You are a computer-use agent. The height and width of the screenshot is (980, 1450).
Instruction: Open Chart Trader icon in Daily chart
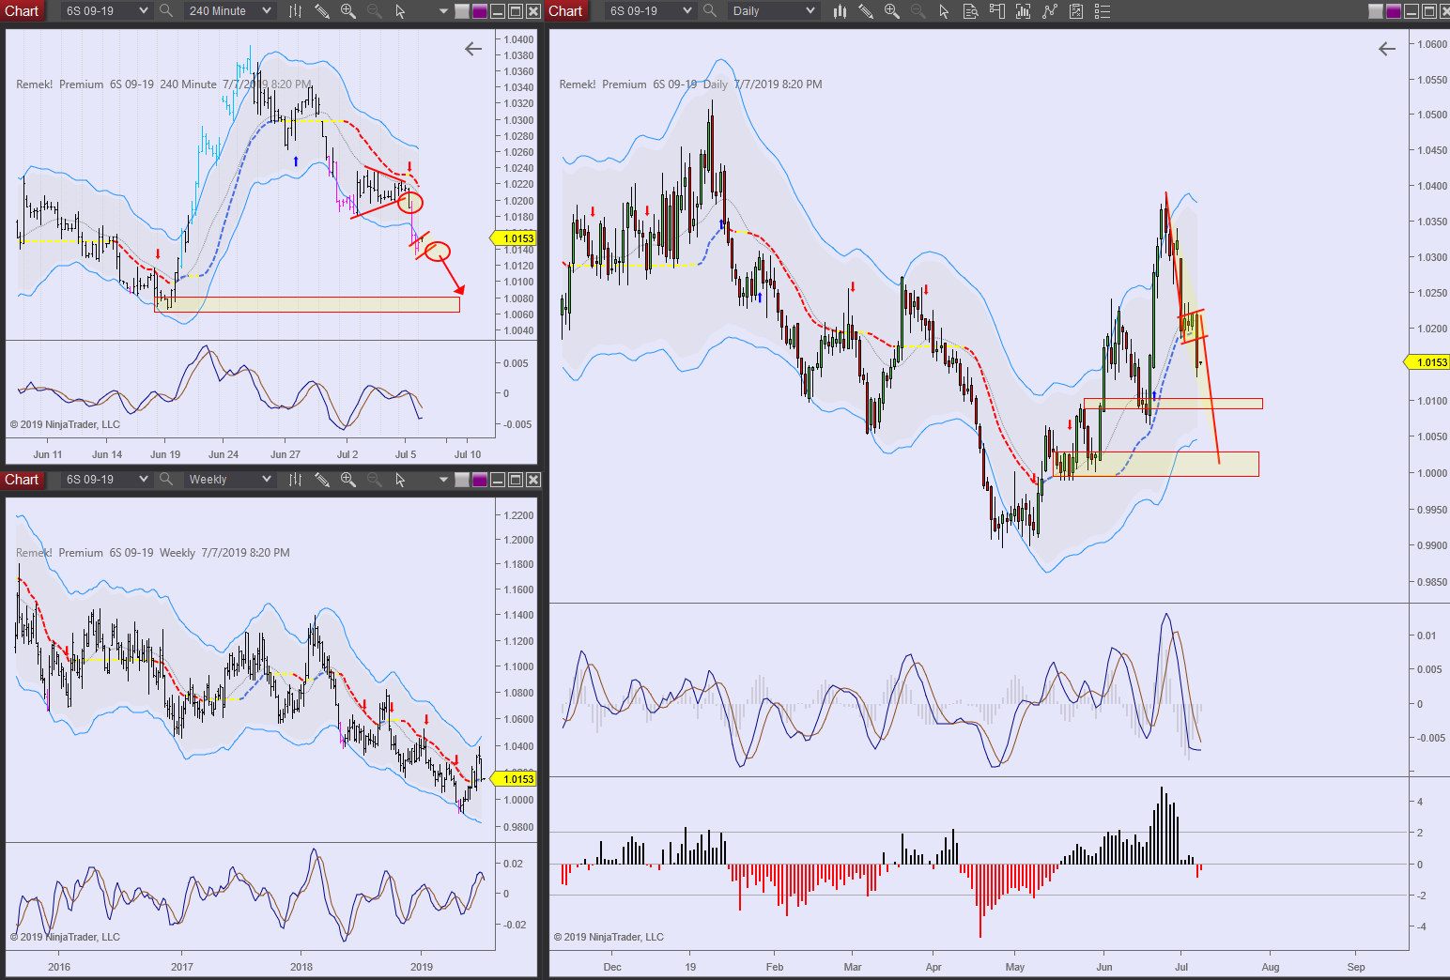coord(997,11)
